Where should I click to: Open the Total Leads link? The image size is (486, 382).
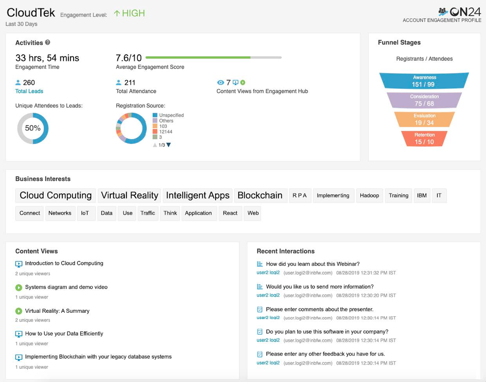(29, 91)
